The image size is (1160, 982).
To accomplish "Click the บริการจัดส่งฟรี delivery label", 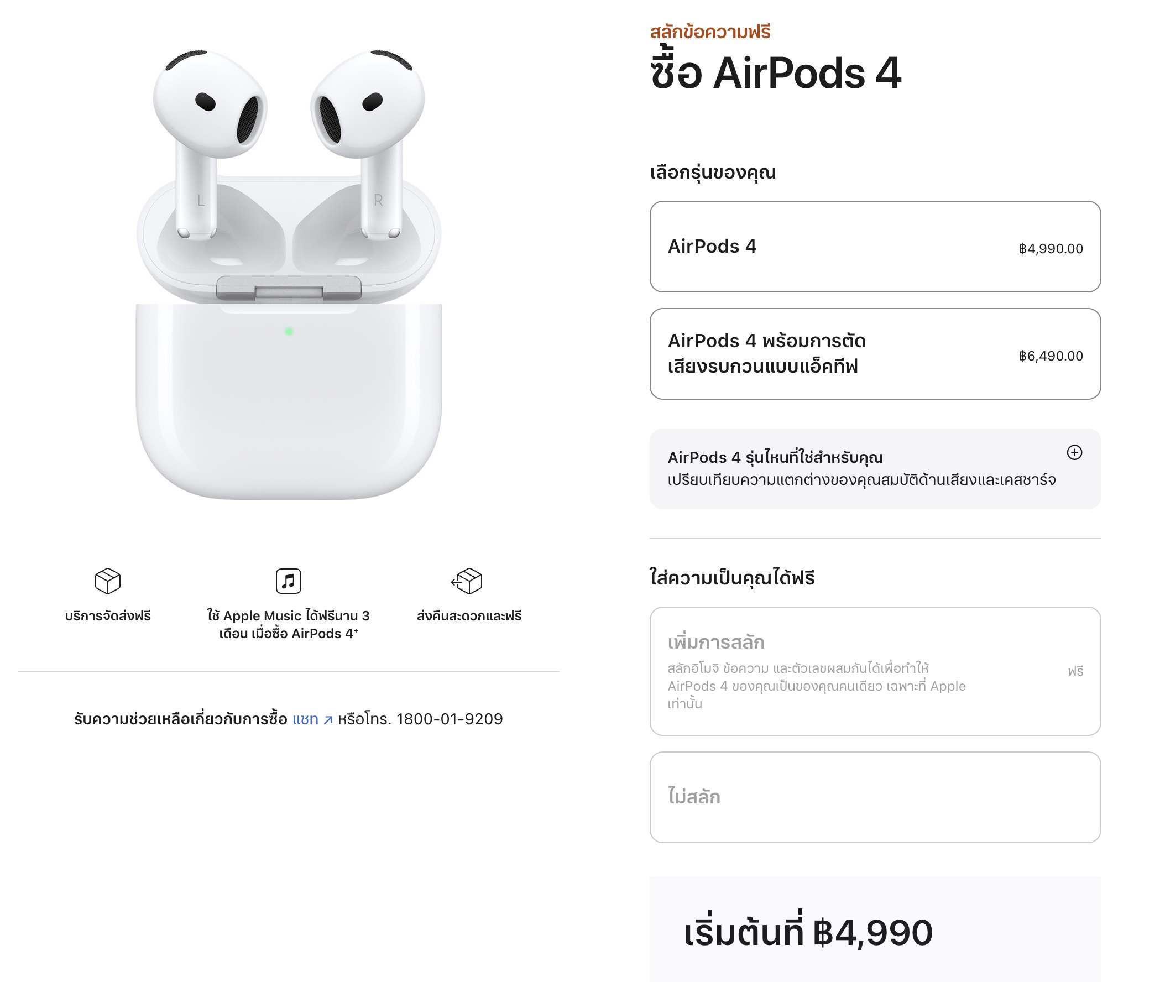I will click(108, 616).
